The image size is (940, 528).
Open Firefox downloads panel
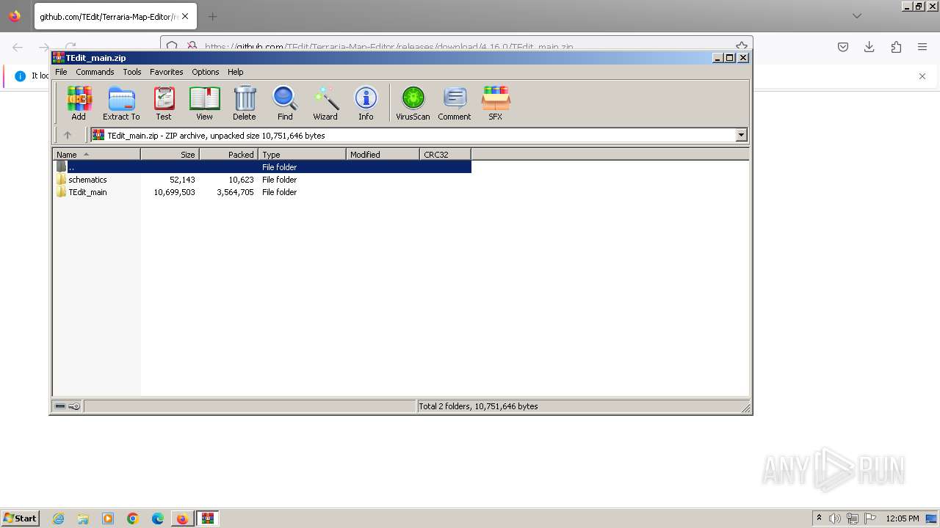[869, 47]
